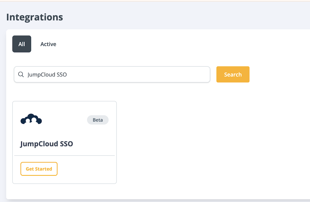Click the empty right end of search box
The width and height of the screenshot is (310, 202).
tap(191, 74)
